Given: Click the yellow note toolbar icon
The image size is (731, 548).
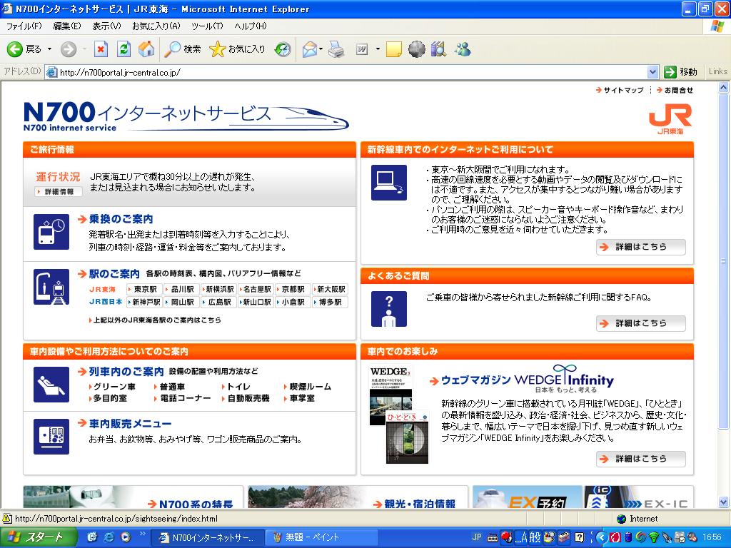Looking at the screenshot, I should coord(394,49).
